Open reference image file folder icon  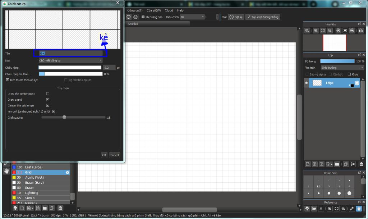click(x=314, y=209)
